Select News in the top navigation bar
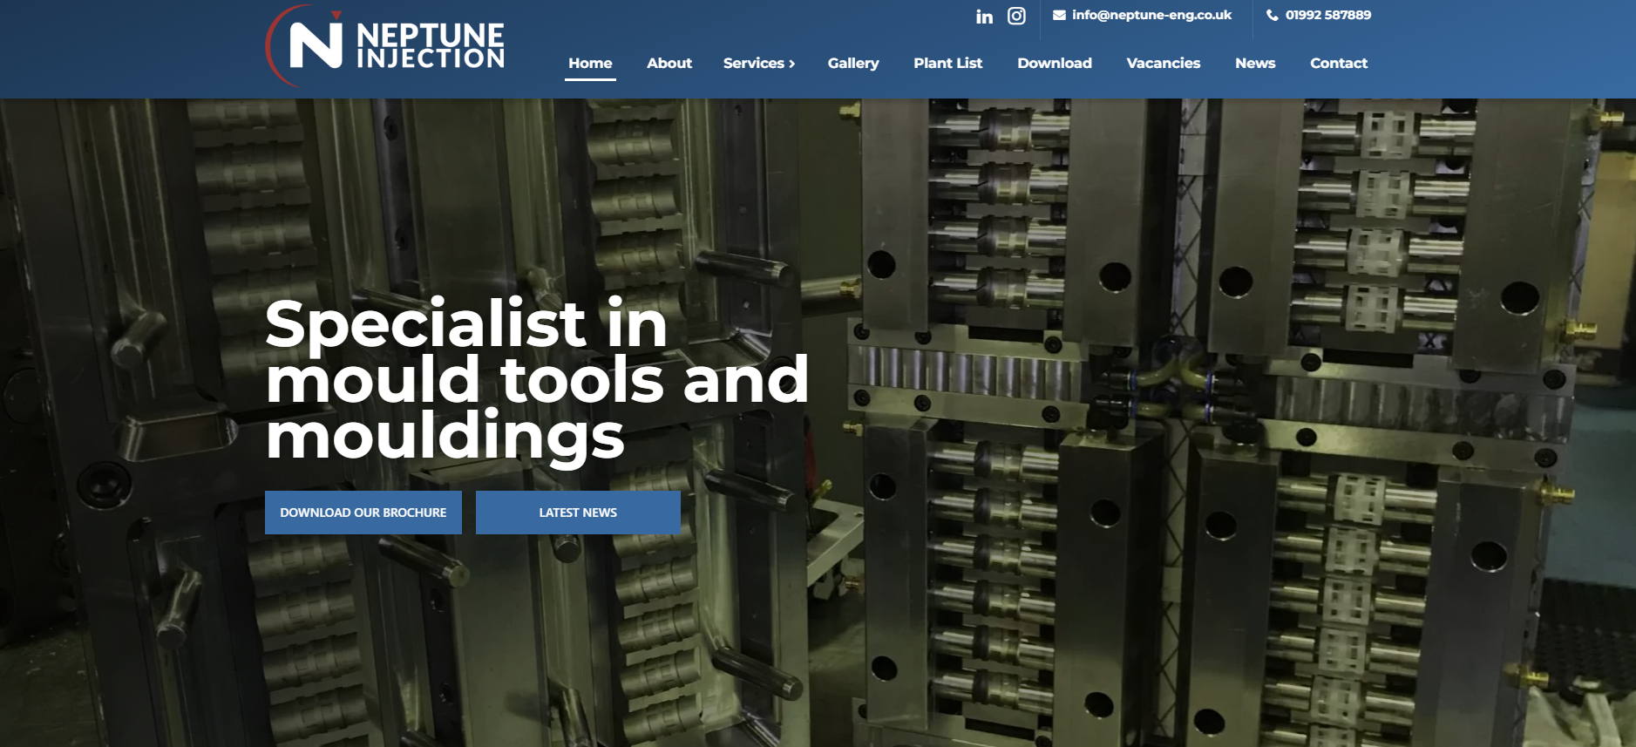The height and width of the screenshot is (747, 1636). tap(1254, 63)
